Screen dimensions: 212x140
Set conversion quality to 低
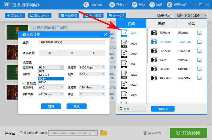click(x=94, y=53)
